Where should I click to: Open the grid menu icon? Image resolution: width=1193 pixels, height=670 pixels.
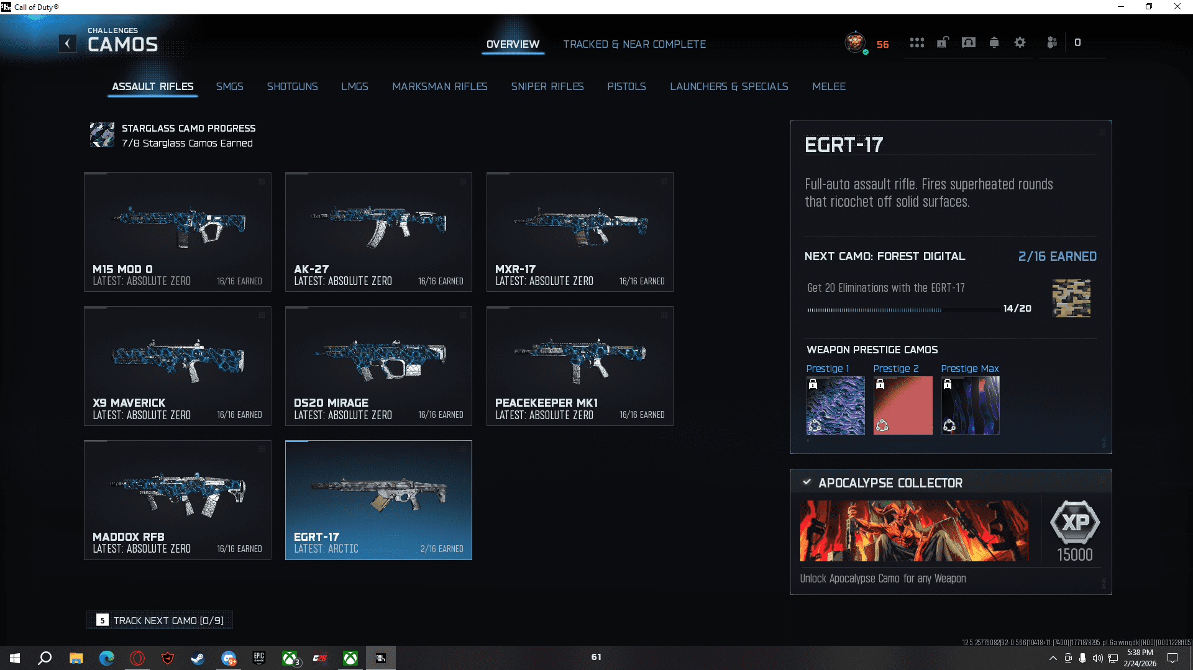pos(916,43)
